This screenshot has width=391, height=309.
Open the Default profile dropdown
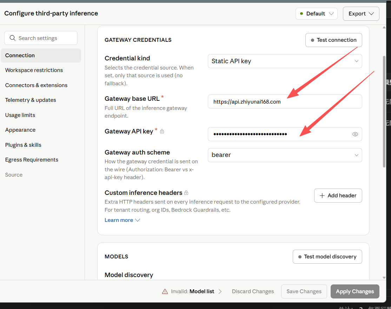[x=317, y=14]
